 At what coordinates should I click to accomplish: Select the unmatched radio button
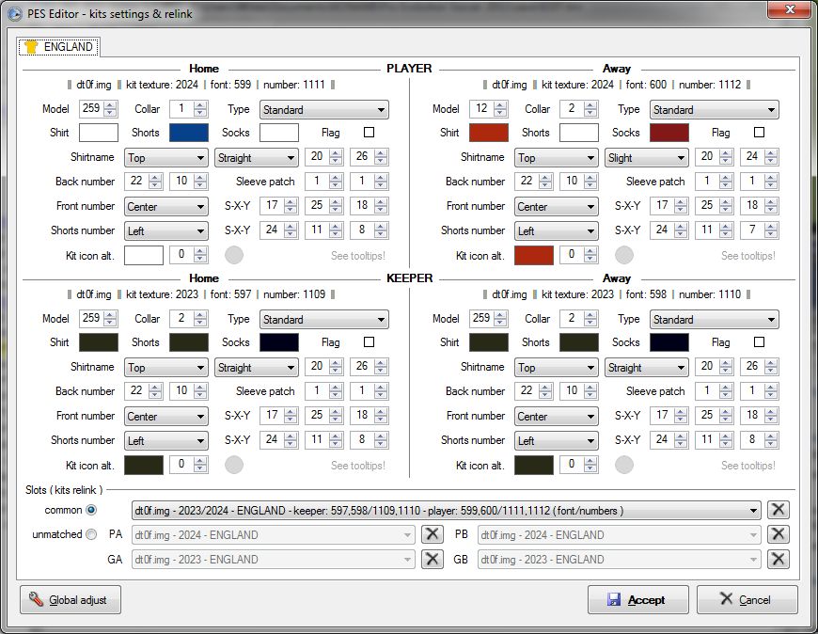point(91,534)
